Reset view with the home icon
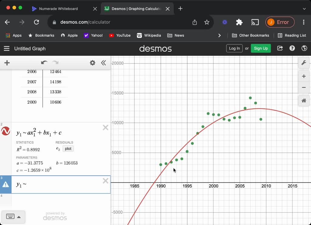The height and width of the screenshot is (225, 311). click(304, 100)
